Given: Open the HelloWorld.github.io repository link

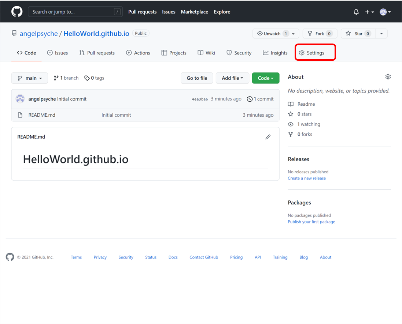Looking at the screenshot, I should tap(96, 34).
